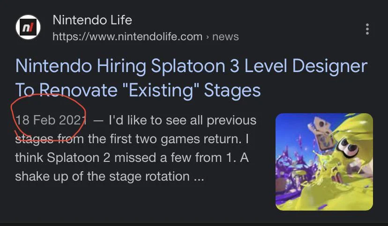Click the www.nintendolife.com URL text
Viewport: 388px width, 226px height.
tap(127, 36)
